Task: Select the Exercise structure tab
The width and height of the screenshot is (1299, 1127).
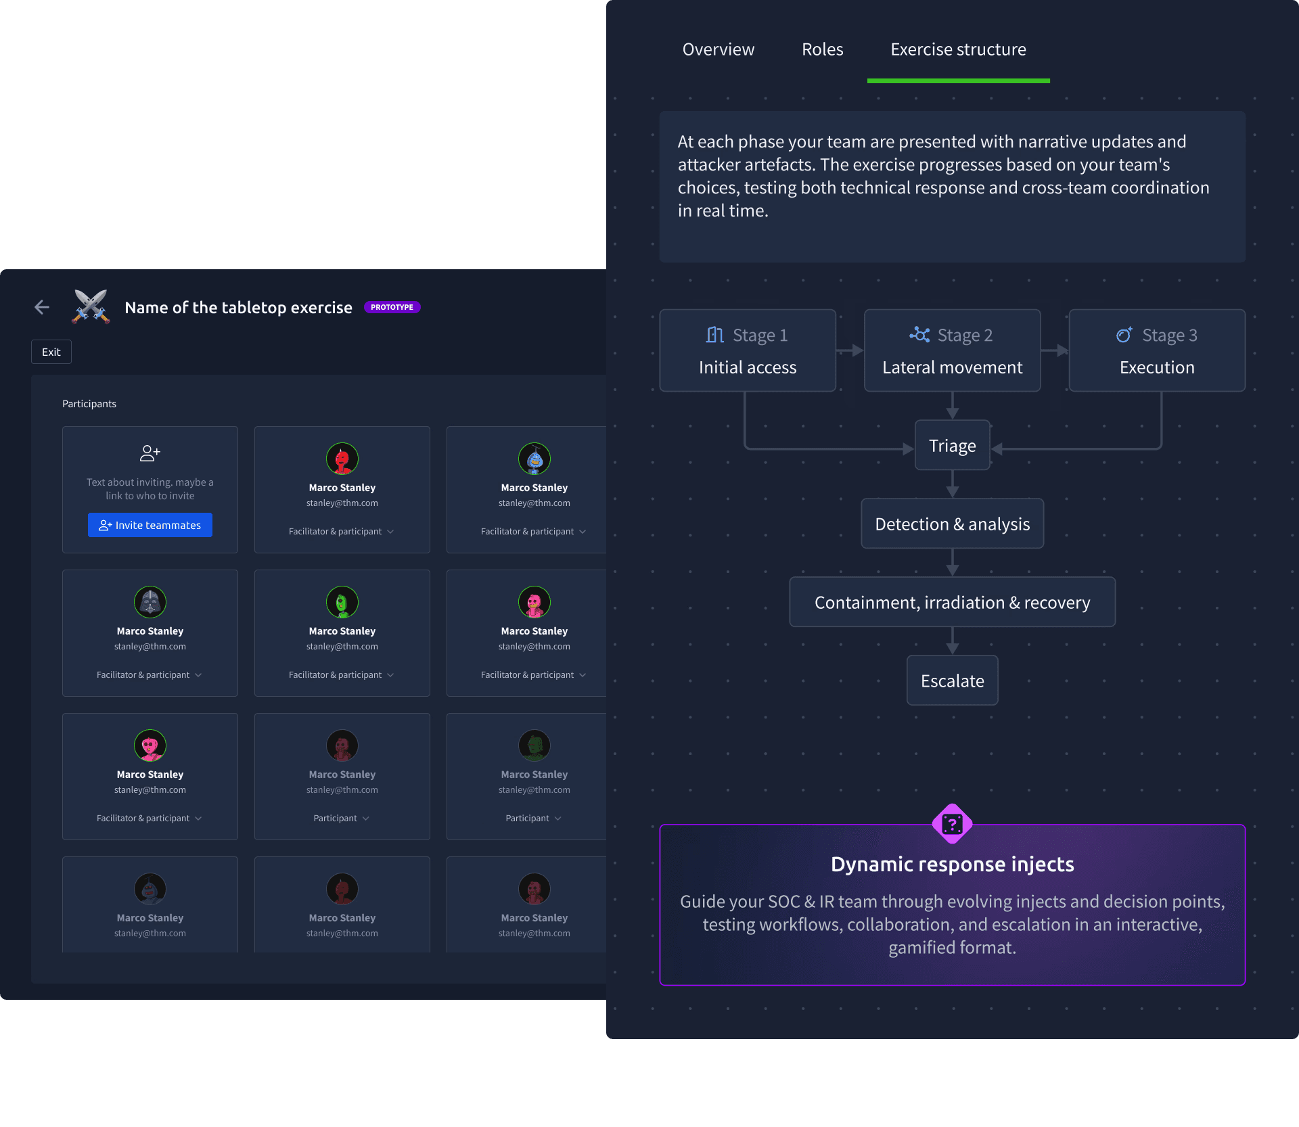Action: coord(958,49)
